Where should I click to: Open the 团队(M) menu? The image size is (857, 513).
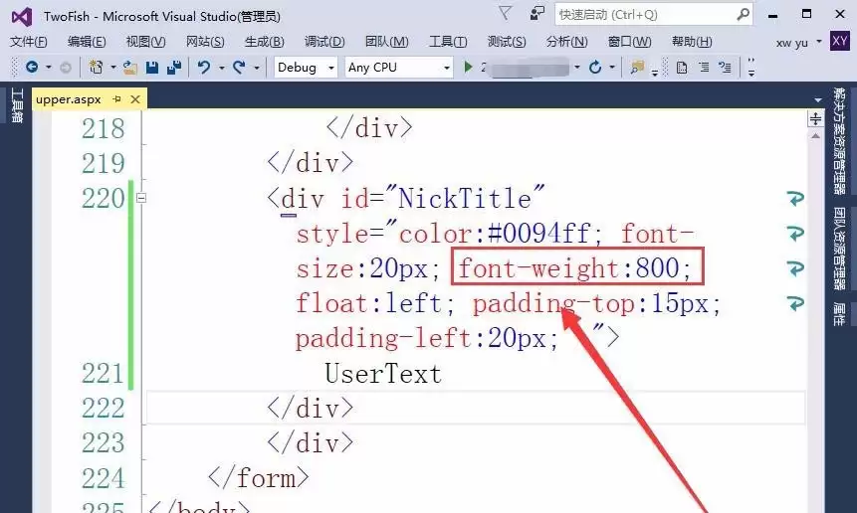[x=386, y=42]
